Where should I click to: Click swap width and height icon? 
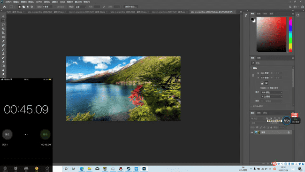tap(104, 7)
